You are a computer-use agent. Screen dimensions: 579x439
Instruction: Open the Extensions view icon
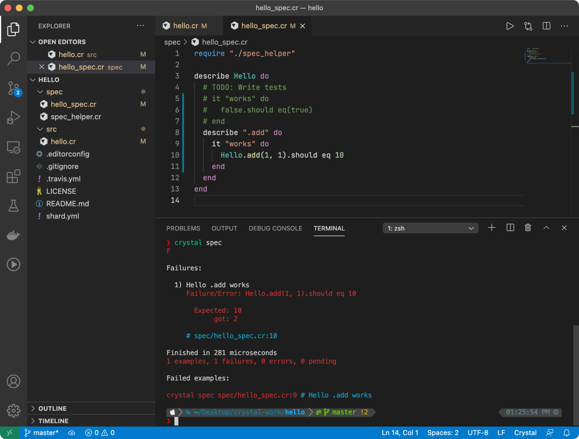tap(14, 176)
